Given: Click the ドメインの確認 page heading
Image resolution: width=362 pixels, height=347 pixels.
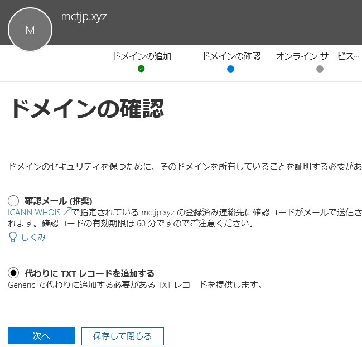Looking at the screenshot, I should click(x=87, y=109).
